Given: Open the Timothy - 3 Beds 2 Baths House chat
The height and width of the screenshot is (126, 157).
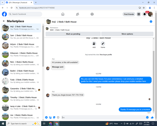Looking at the screenshot, I should (x=21, y=99).
